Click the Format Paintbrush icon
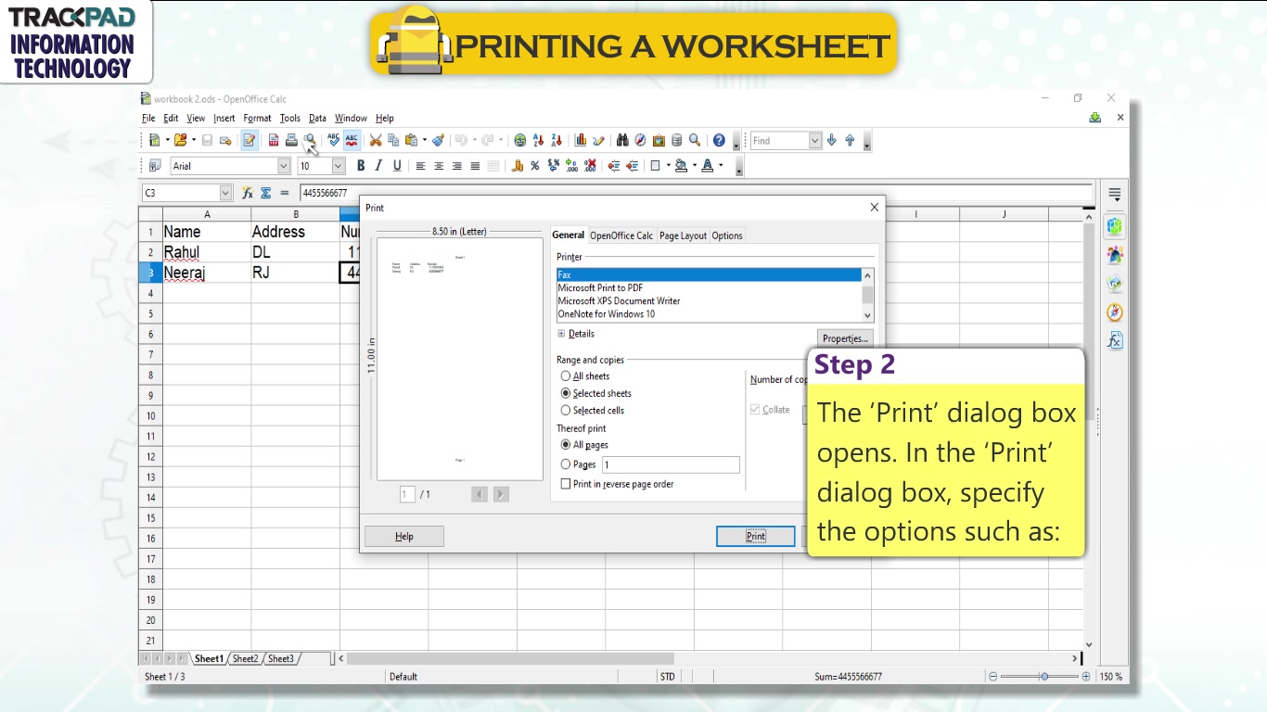 [x=438, y=140]
